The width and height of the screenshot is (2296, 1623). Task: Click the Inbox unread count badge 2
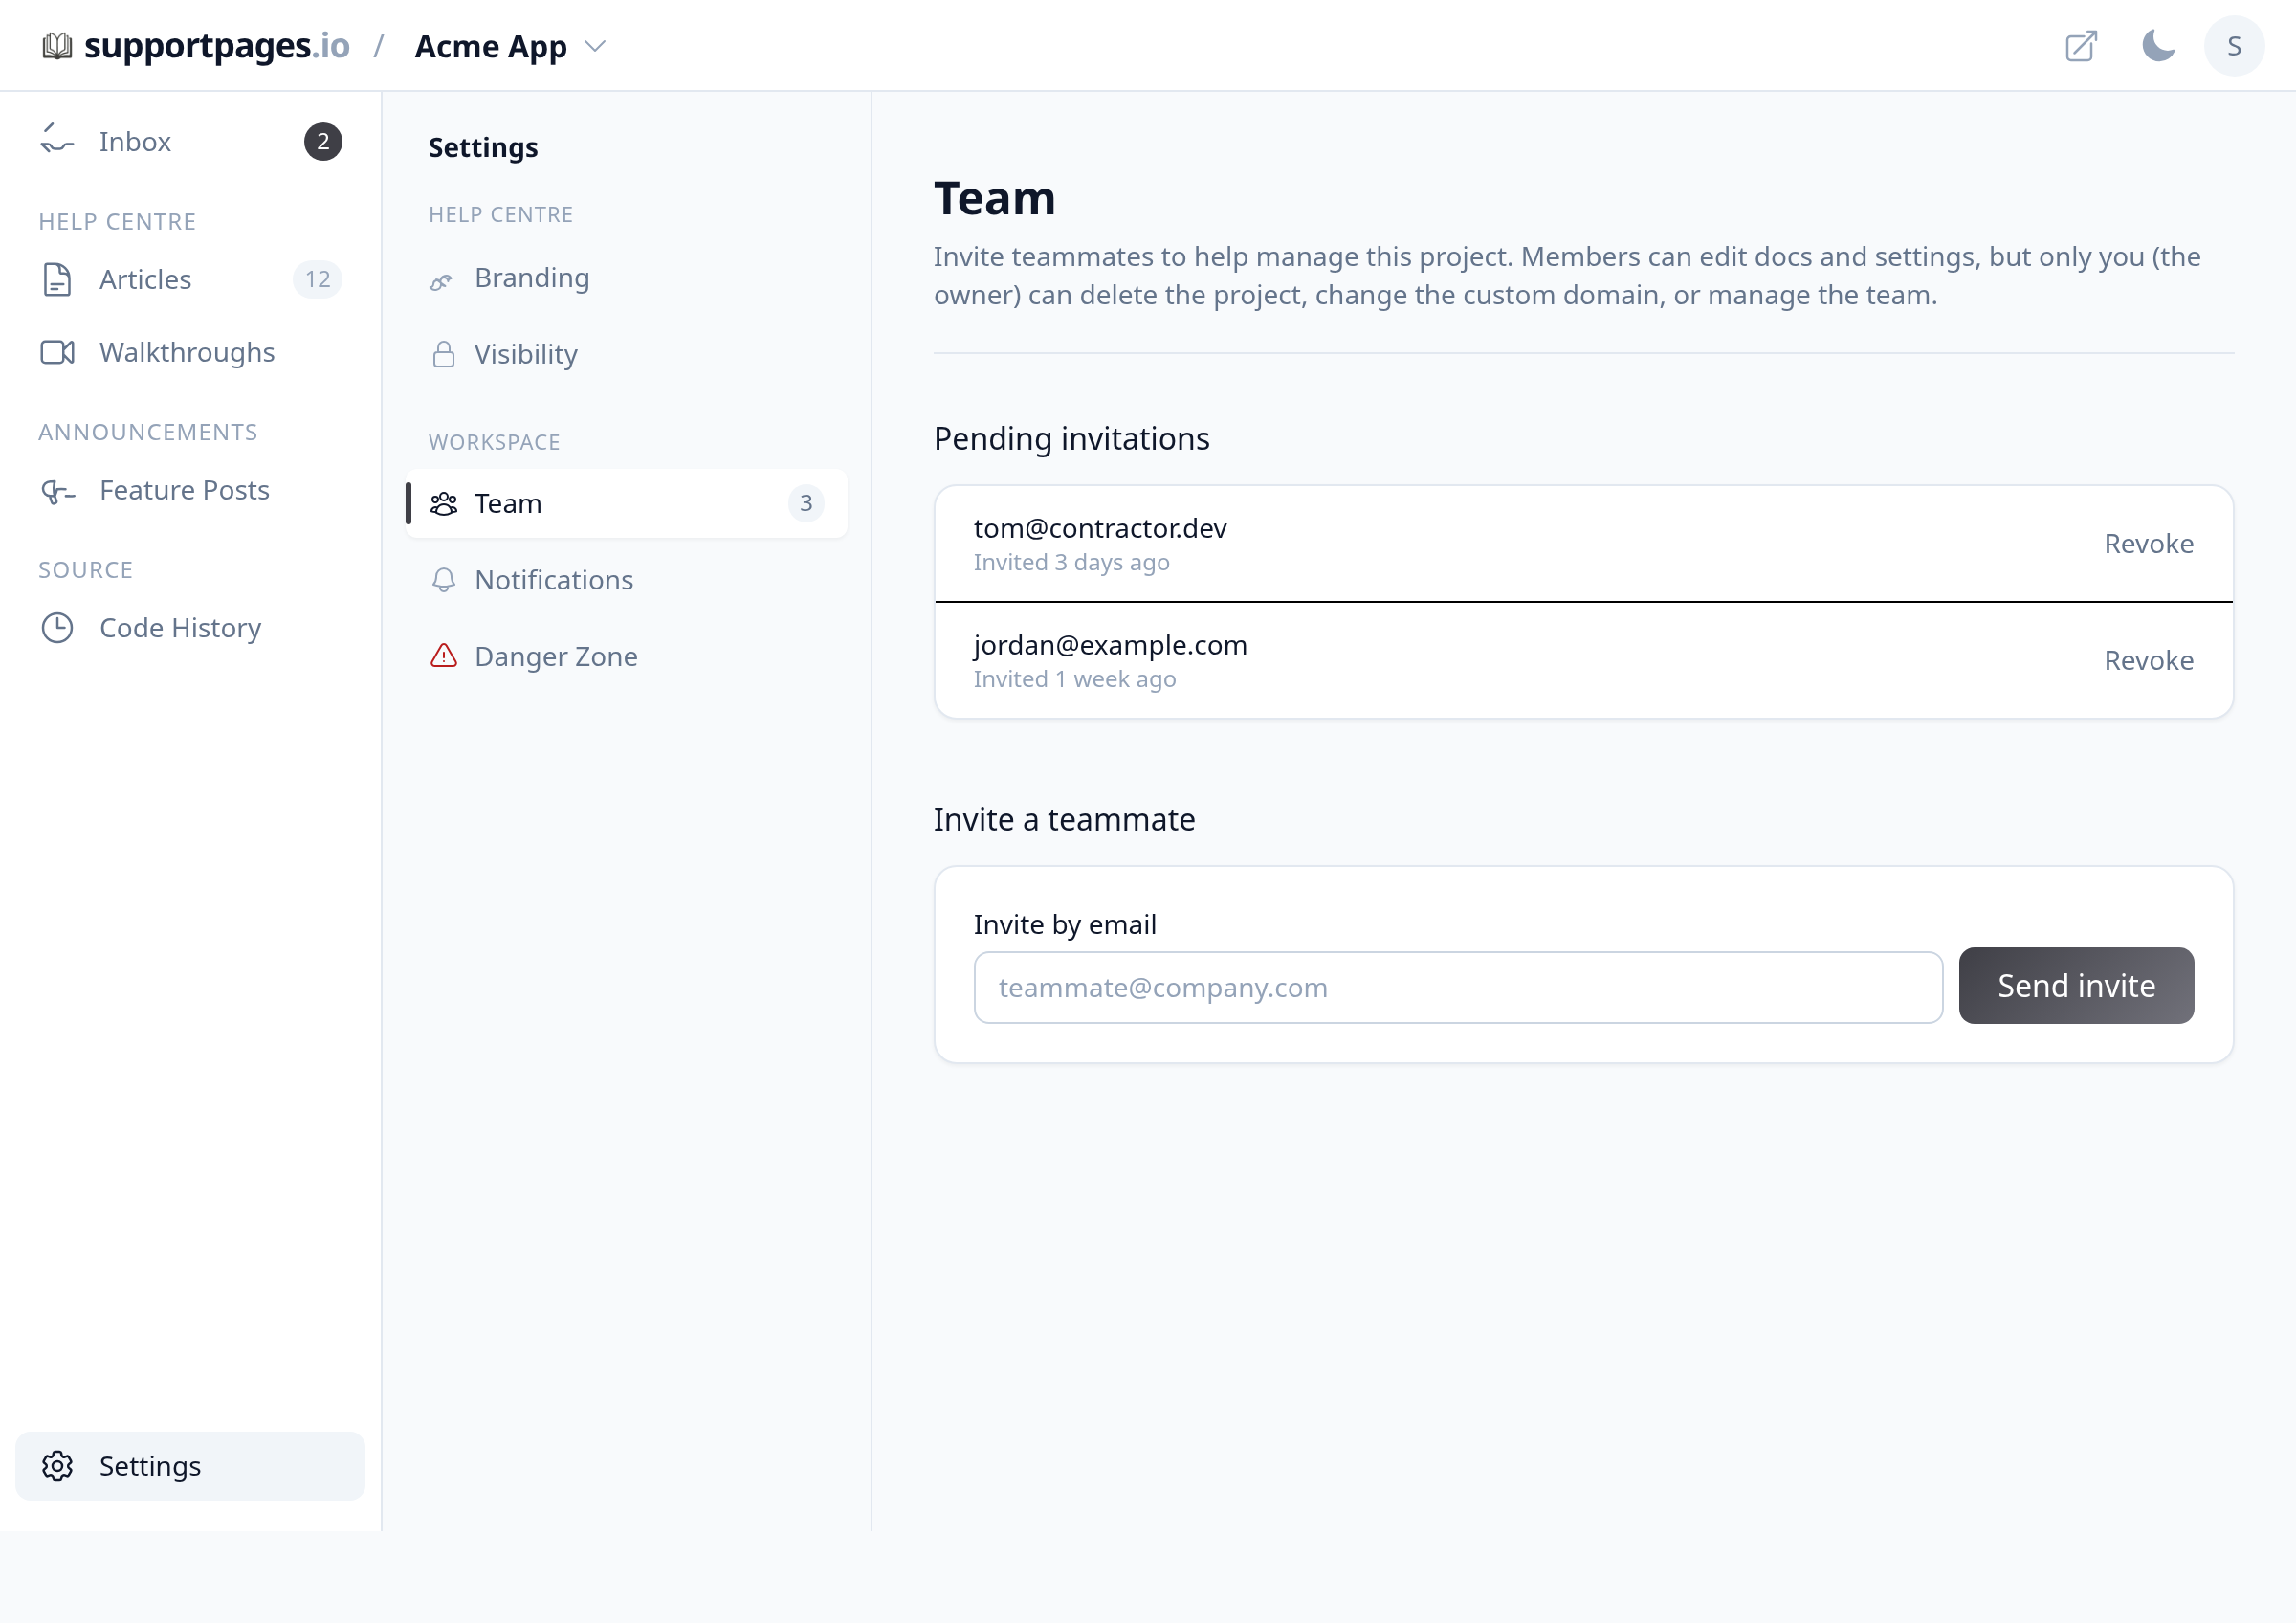click(323, 141)
